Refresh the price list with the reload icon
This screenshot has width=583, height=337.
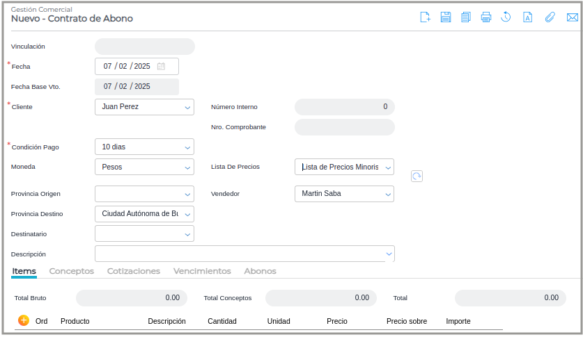pyautogui.click(x=417, y=176)
